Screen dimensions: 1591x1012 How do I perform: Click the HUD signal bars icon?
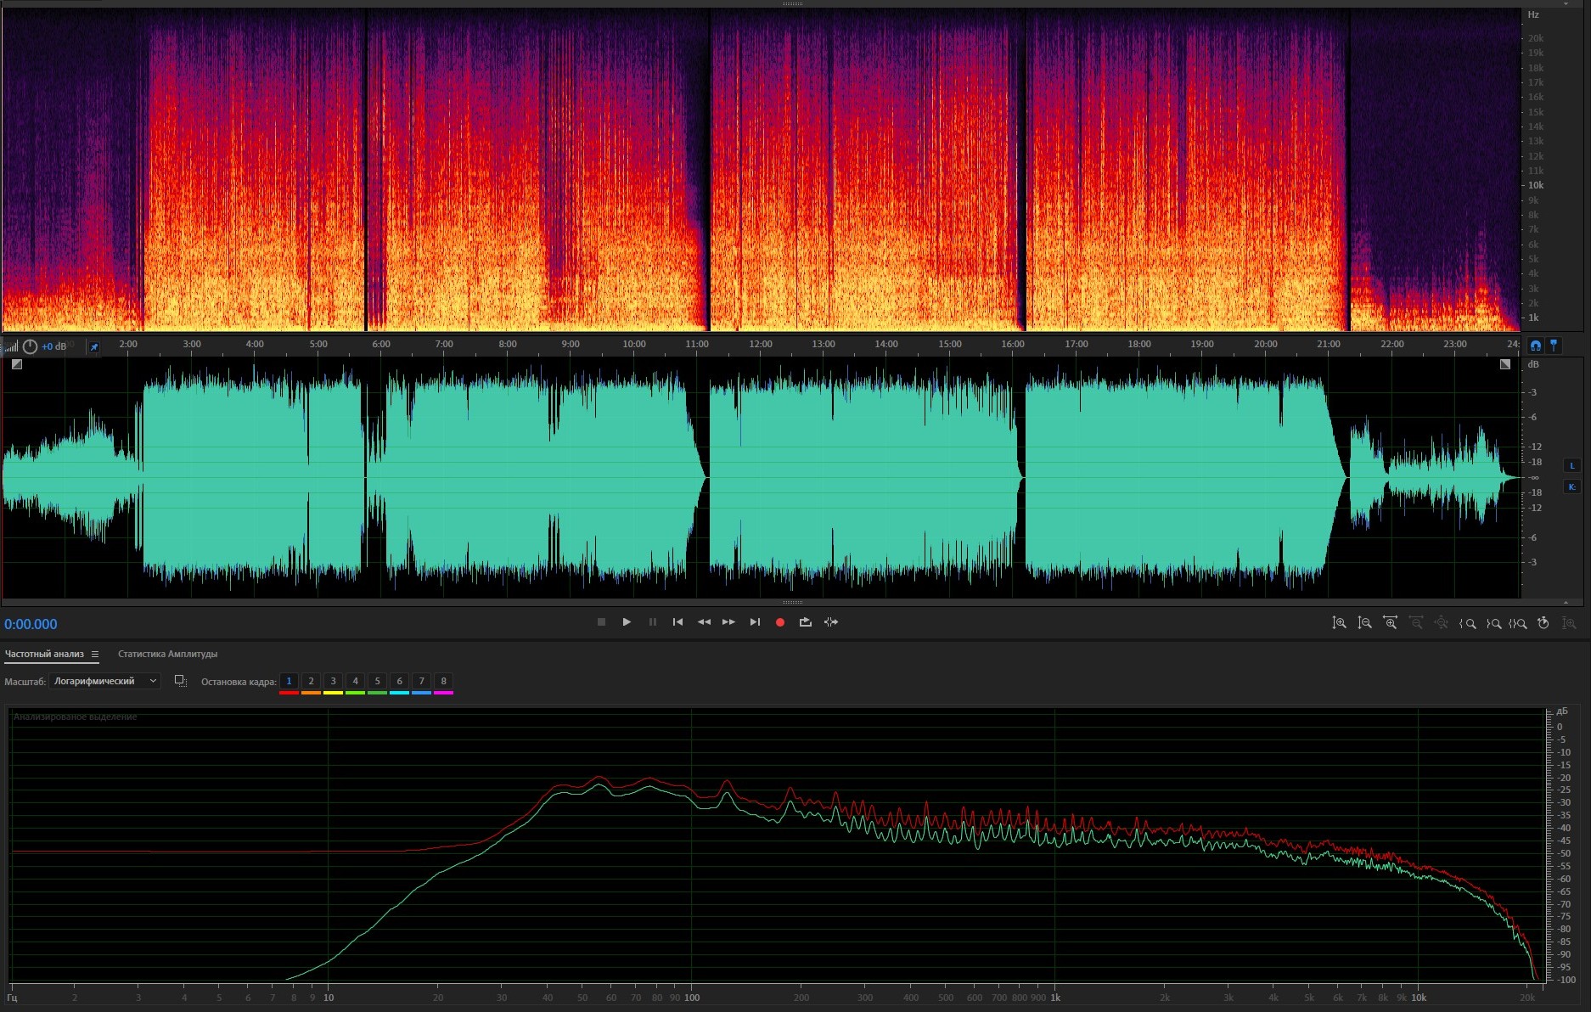[x=11, y=346]
